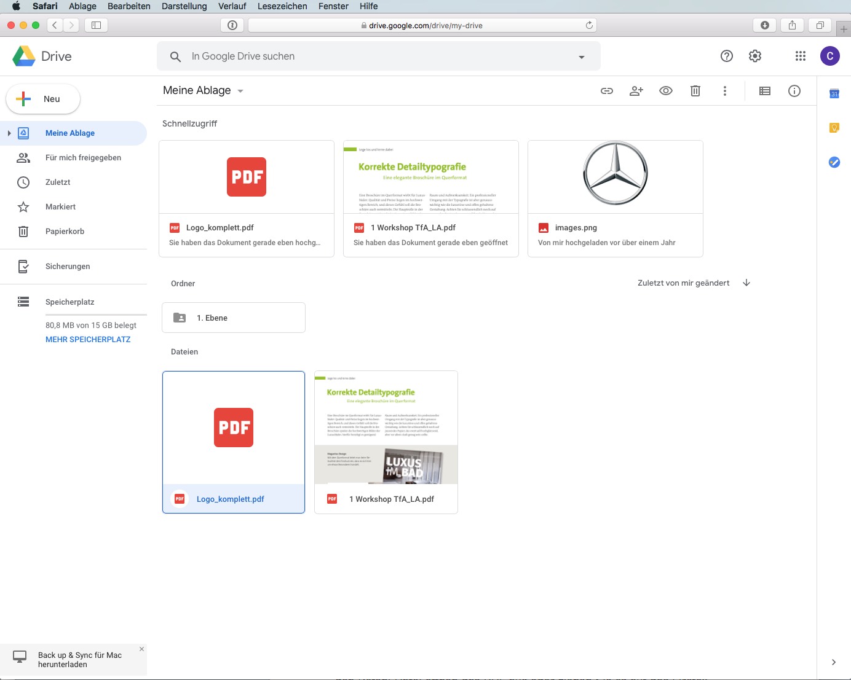This screenshot has height=680, width=851.
Task: Open the Google apps grid
Action: tap(800, 56)
